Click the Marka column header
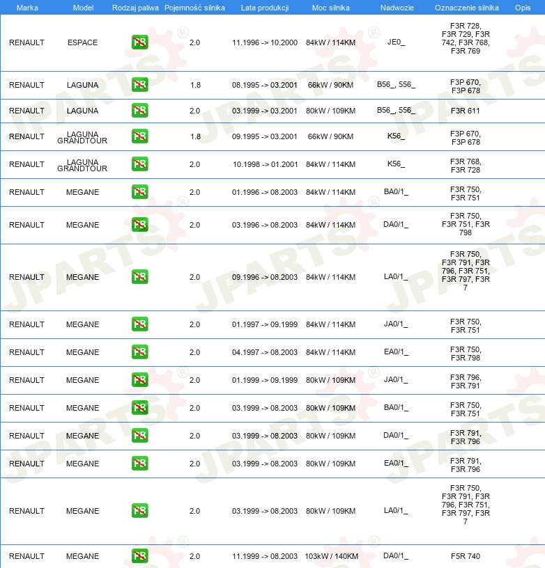Viewport: 545px width, 568px height. (x=27, y=8)
